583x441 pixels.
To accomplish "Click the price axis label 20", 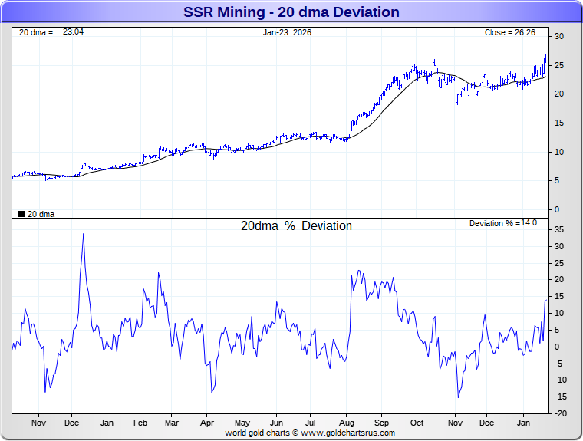I will click(x=558, y=94).
